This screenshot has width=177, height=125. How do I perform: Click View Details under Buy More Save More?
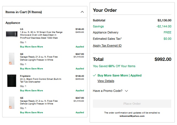[x=106, y=81]
